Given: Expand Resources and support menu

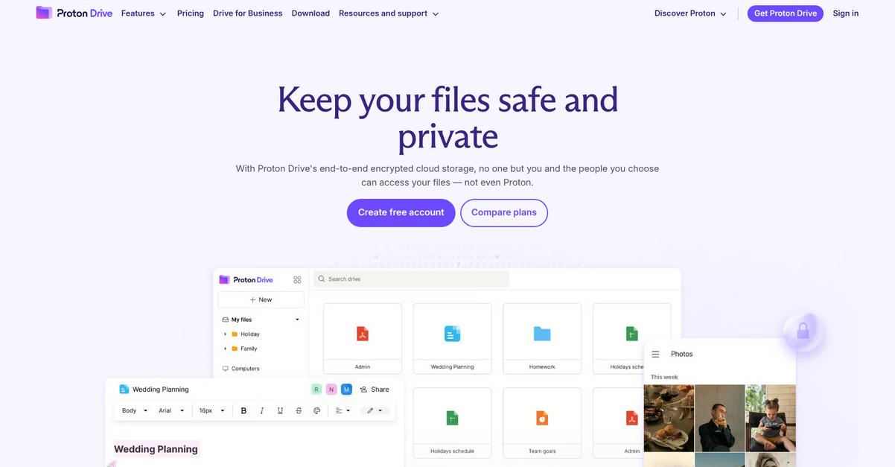Looking at the screenshot, I should pos(389,13).
